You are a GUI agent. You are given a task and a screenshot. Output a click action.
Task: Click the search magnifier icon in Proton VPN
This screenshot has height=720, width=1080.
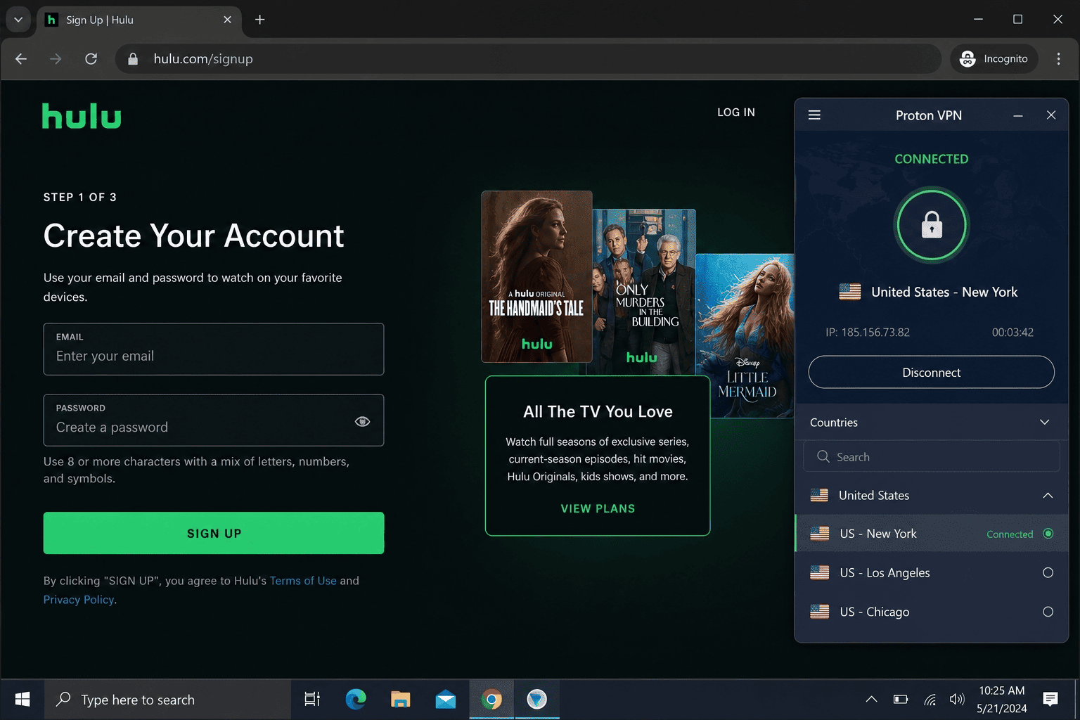823,457
